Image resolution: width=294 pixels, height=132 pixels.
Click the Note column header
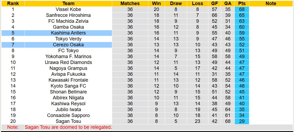tap(271, 3)
